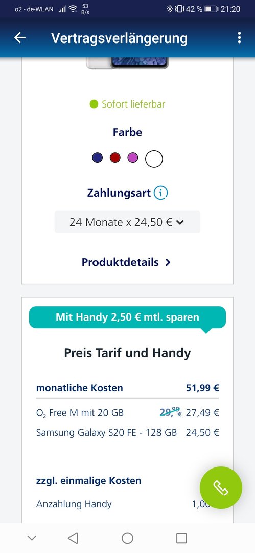Tap the Vertragsverlängerung header title
255x553 pixels.
point(119,38)
